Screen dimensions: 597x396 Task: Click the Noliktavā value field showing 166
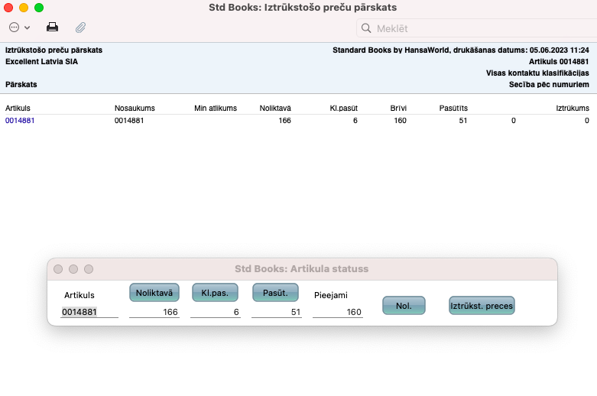click(x=154, y=312)
